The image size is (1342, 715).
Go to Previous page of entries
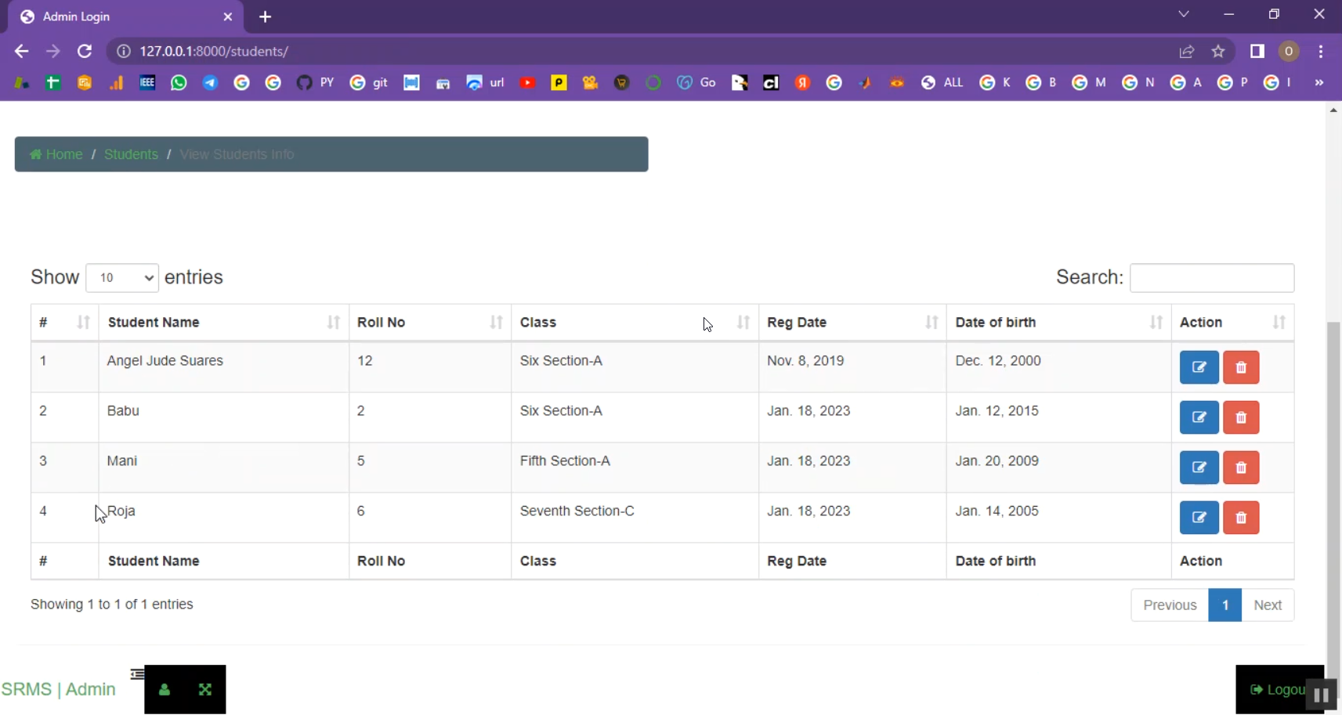coord(1170,605)
